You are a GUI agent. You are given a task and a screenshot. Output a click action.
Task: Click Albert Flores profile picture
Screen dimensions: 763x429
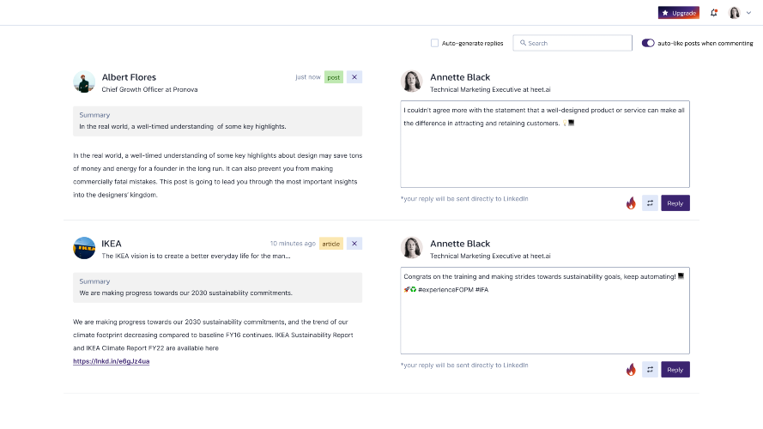click(84, 82)
